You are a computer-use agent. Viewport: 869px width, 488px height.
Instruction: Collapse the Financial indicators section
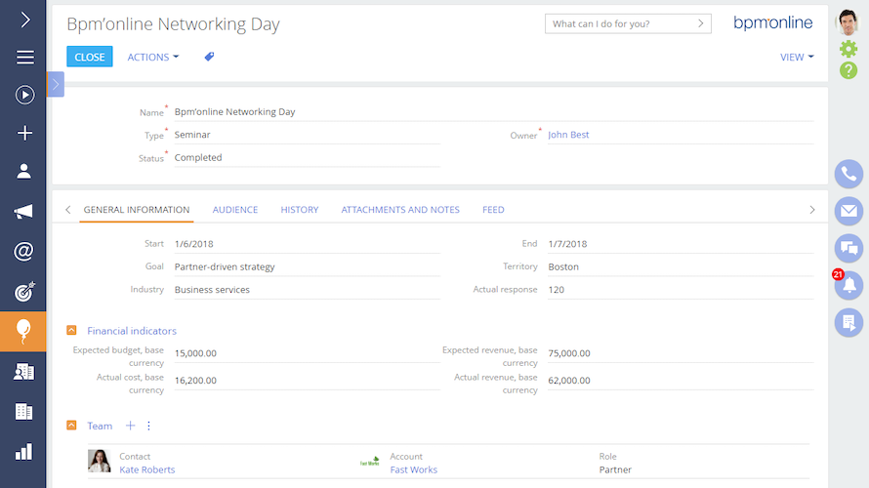[71, 331]
